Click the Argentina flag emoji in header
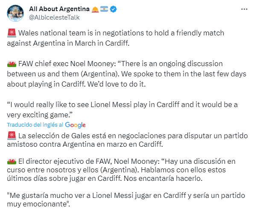 click(104, 9)
